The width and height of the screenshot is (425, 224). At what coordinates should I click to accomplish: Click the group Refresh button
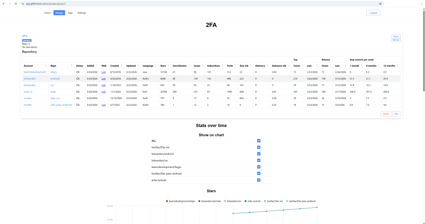pos(396,40)
